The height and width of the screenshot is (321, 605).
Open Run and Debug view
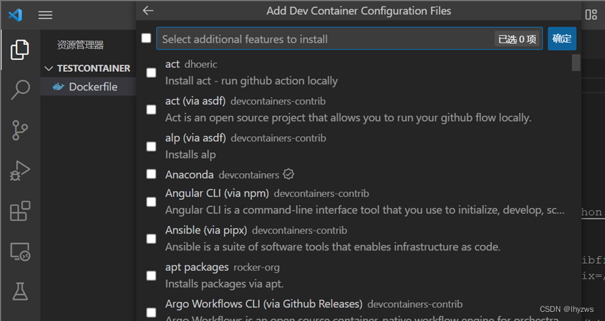(x=20, y=171)
